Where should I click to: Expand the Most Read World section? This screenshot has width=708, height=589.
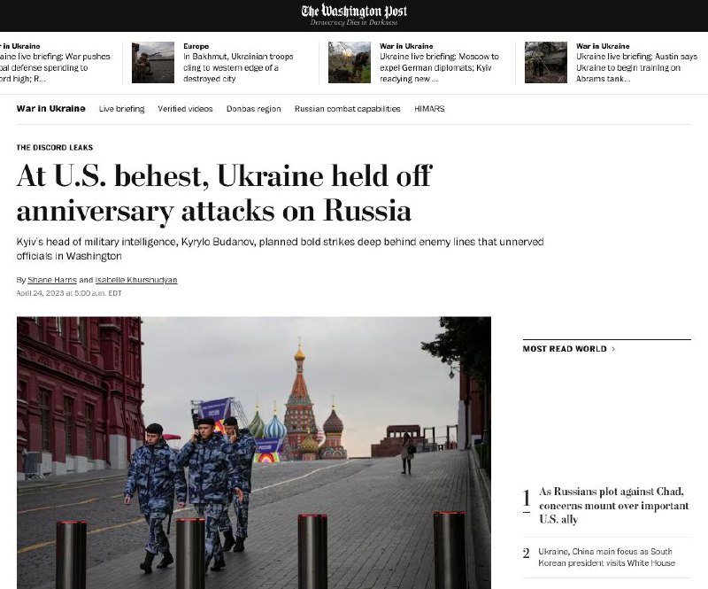click(568, 349)
